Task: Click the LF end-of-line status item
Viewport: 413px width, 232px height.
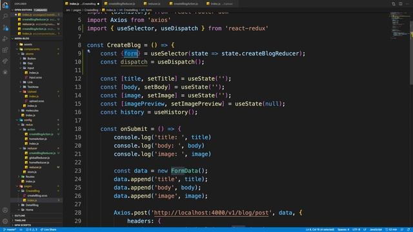Action: [x=365, y=229]
